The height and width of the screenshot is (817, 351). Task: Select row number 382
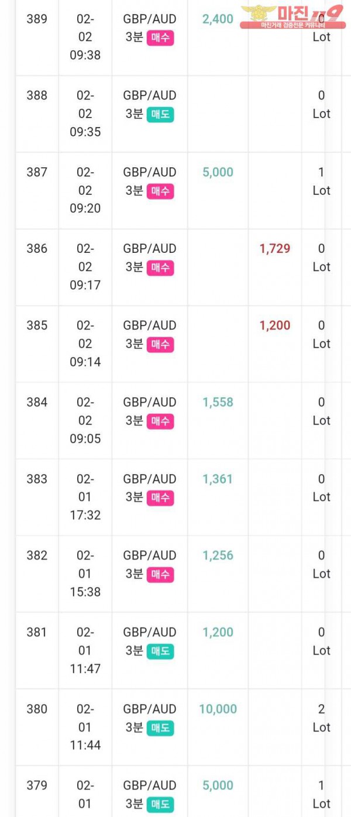37,555
